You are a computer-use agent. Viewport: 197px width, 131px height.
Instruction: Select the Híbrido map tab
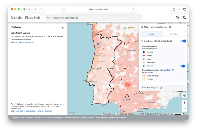[x=174, y=34]
